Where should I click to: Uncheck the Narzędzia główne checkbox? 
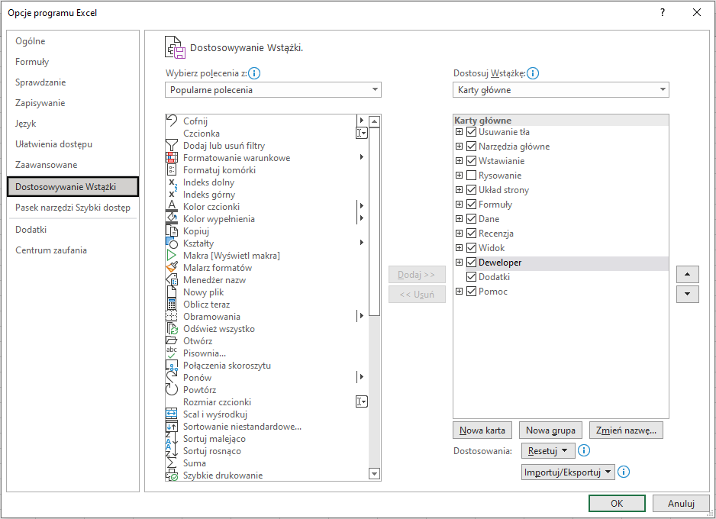coord(471,147)
